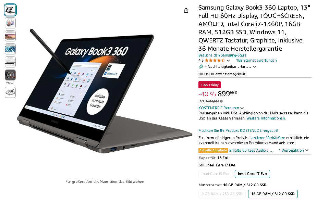
Task: Open the 169 Sternebewertungen link
Action: pos(256,60)
